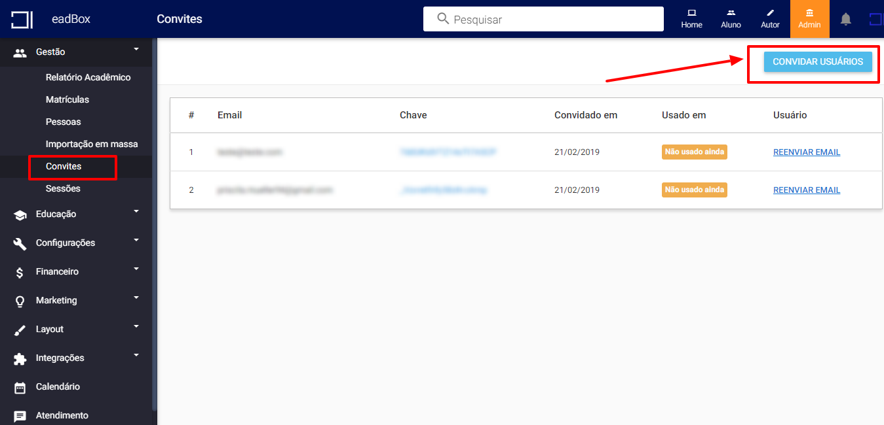Expand the Financeiro menu arrow
This screenshot has width=884, height=425.
tap(136, 269)
